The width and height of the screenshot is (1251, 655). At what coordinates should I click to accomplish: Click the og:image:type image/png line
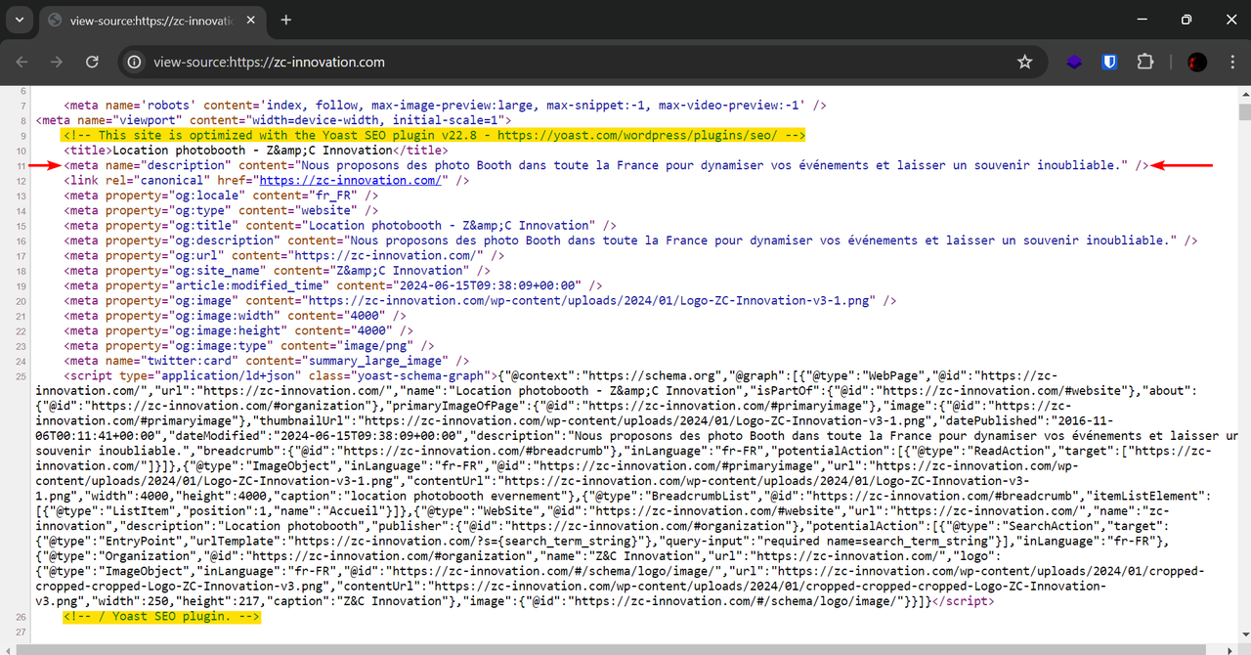pyautogui.click(x=249, y=345)
